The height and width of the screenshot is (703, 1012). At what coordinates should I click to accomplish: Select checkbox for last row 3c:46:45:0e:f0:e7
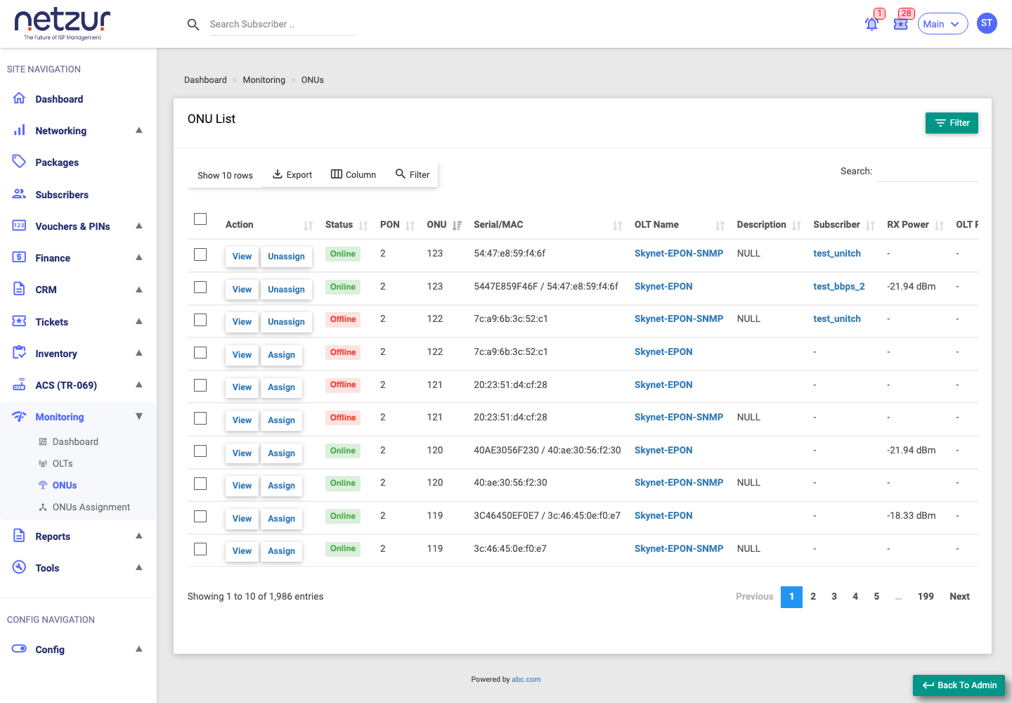point(200,549)
